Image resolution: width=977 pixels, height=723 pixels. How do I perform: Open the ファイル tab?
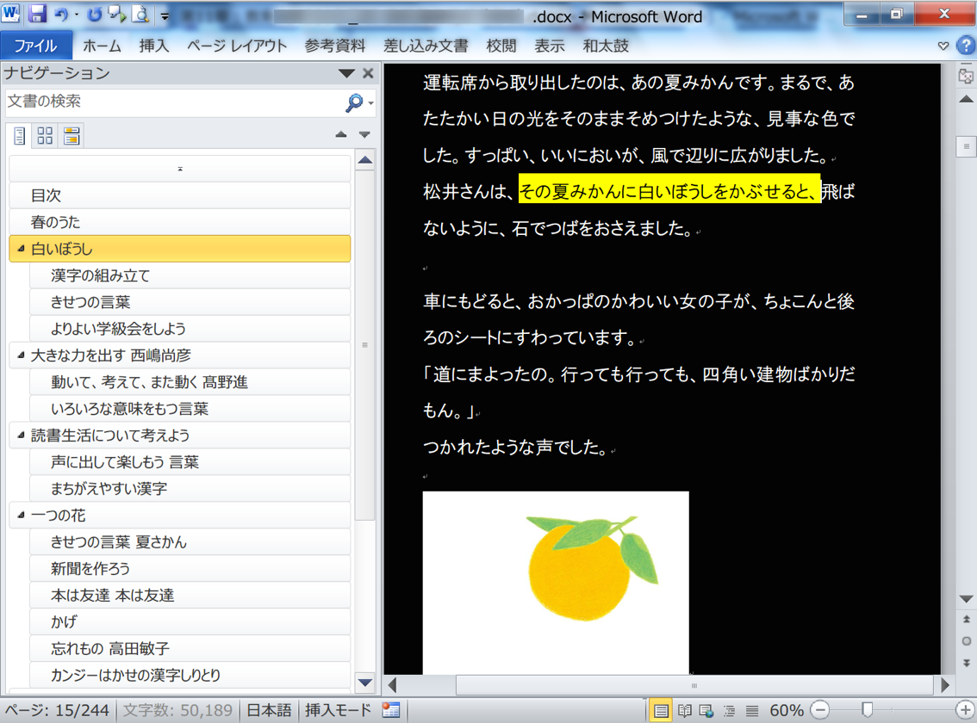point(35,46)
